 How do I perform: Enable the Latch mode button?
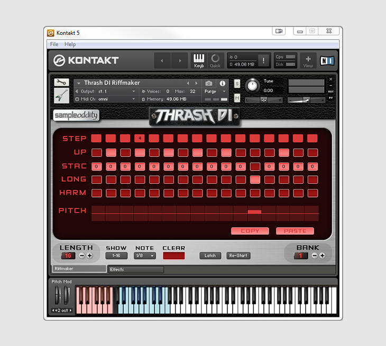(210, 256)
